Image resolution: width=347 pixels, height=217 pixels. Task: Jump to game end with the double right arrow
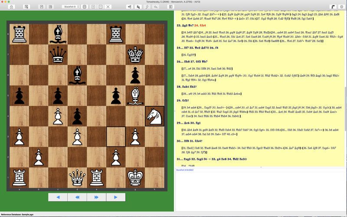click(x=96, y=197)
